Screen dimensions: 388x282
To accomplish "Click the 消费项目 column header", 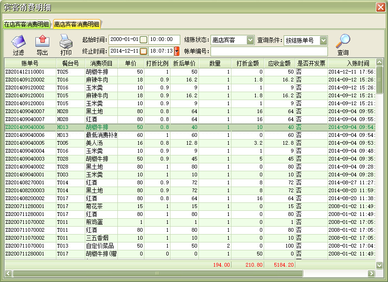I will [101, 63].
